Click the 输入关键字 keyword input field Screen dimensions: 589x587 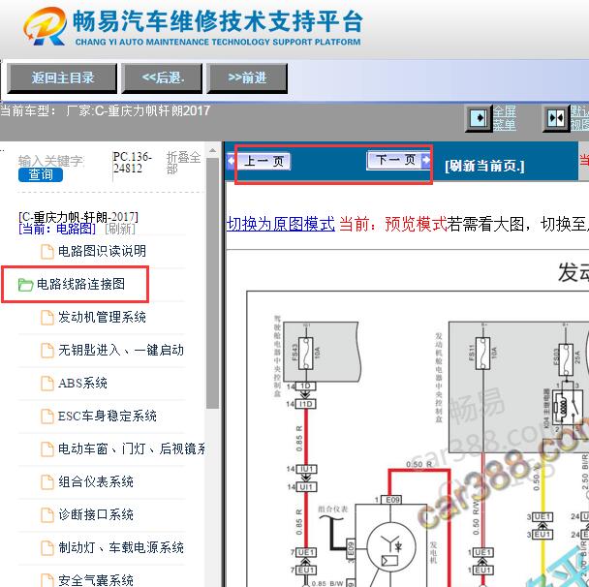coord(51,161)
